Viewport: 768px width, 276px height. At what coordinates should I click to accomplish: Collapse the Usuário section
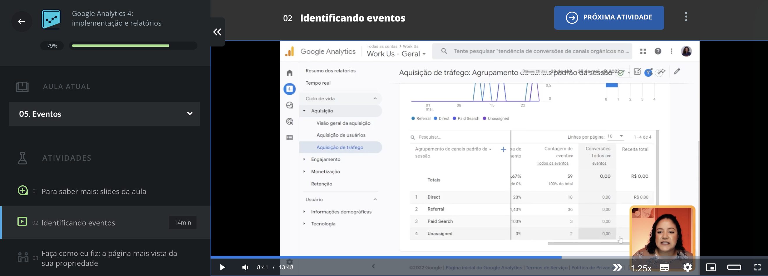pos(375,199)
